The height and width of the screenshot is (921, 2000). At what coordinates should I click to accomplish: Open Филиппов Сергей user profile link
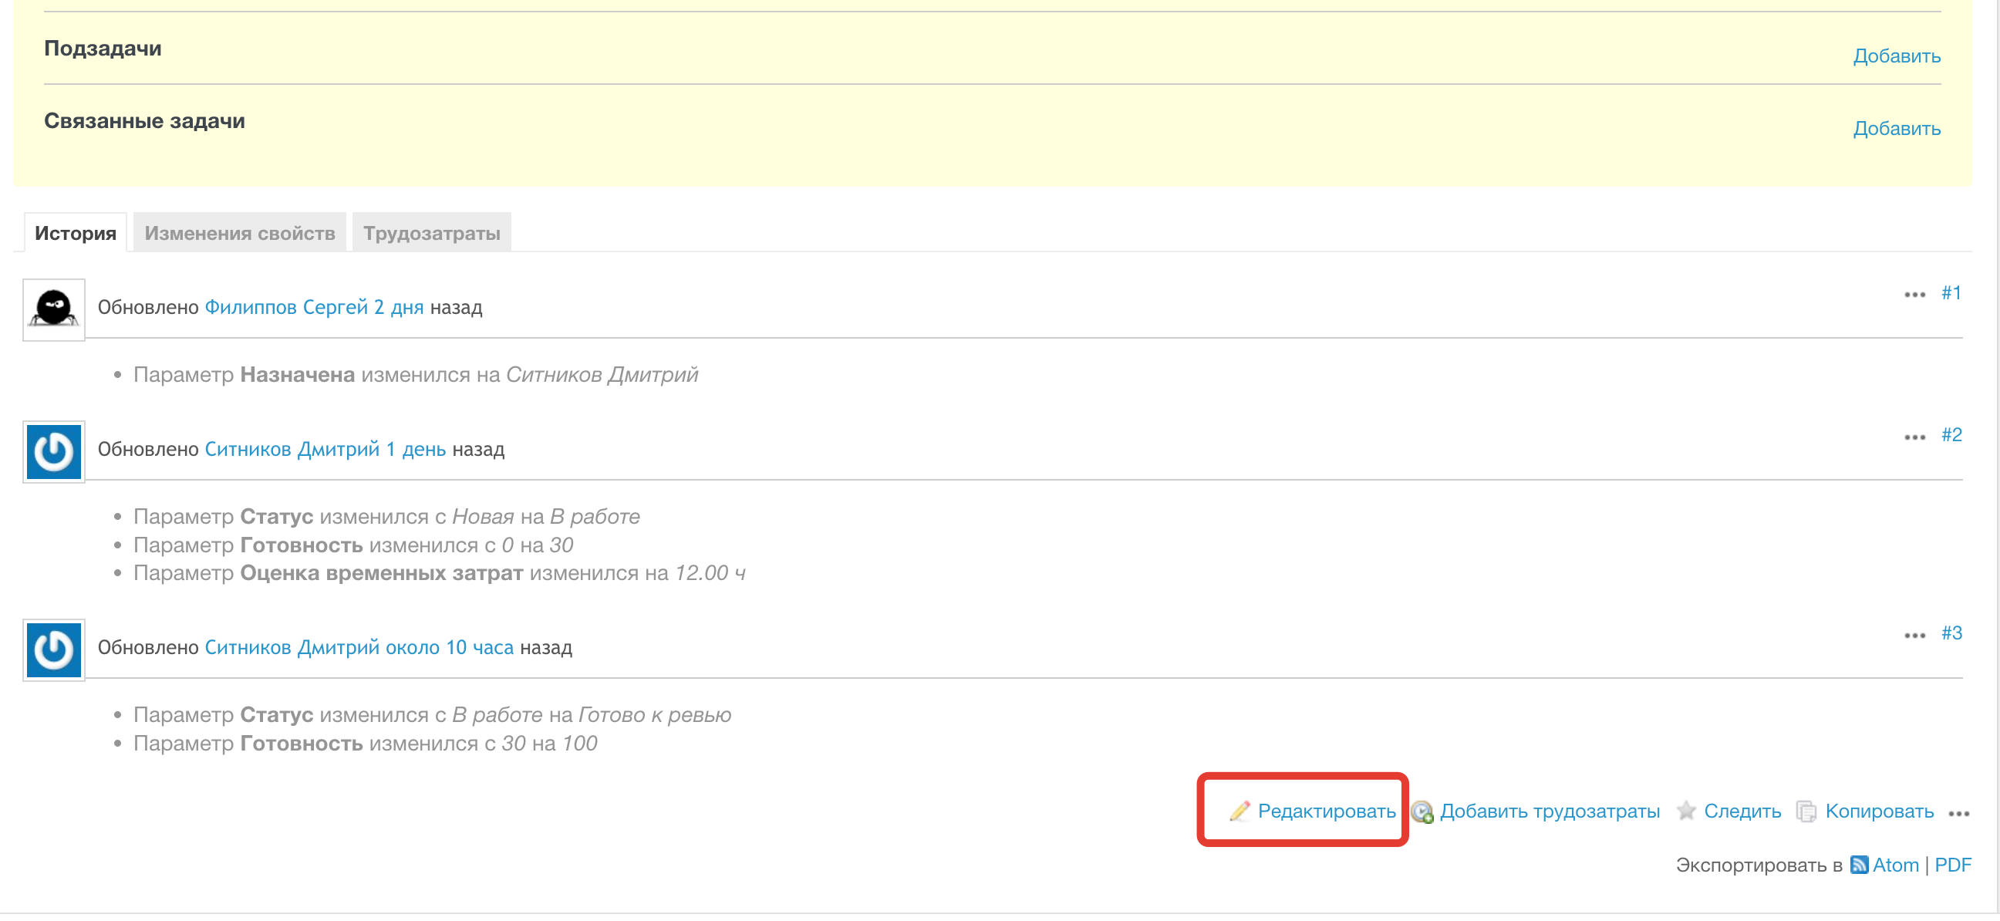pyautogui.click(x=285, y=307)
